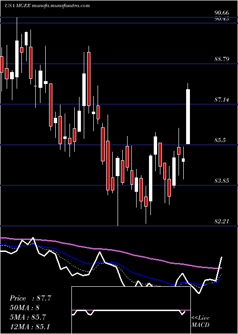Click the 83.85 price level label
Viewport: 238px width, 334px height.
[x=222, y=181]
